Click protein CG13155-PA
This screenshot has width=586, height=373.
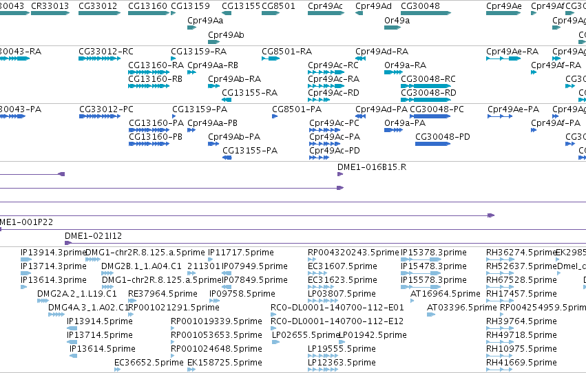227,158
